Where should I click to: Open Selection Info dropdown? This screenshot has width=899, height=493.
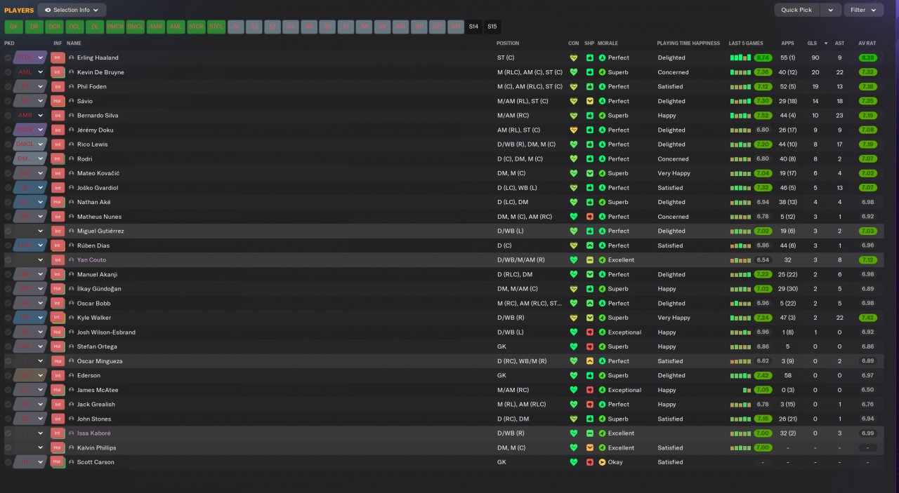[x=72, y=10]
